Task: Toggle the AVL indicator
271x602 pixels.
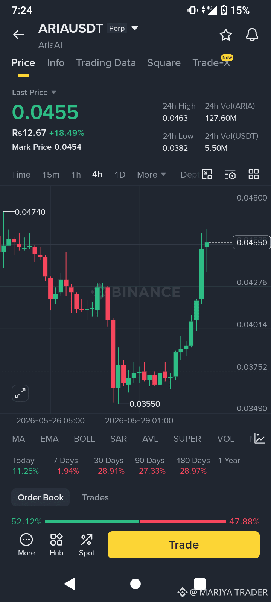Action: click(x=150, y=439)
